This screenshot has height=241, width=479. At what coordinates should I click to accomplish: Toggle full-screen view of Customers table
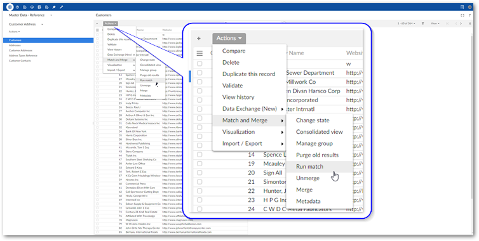[462, 15]
